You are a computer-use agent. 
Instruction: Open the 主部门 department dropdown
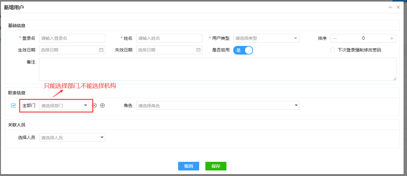point(64,105)
